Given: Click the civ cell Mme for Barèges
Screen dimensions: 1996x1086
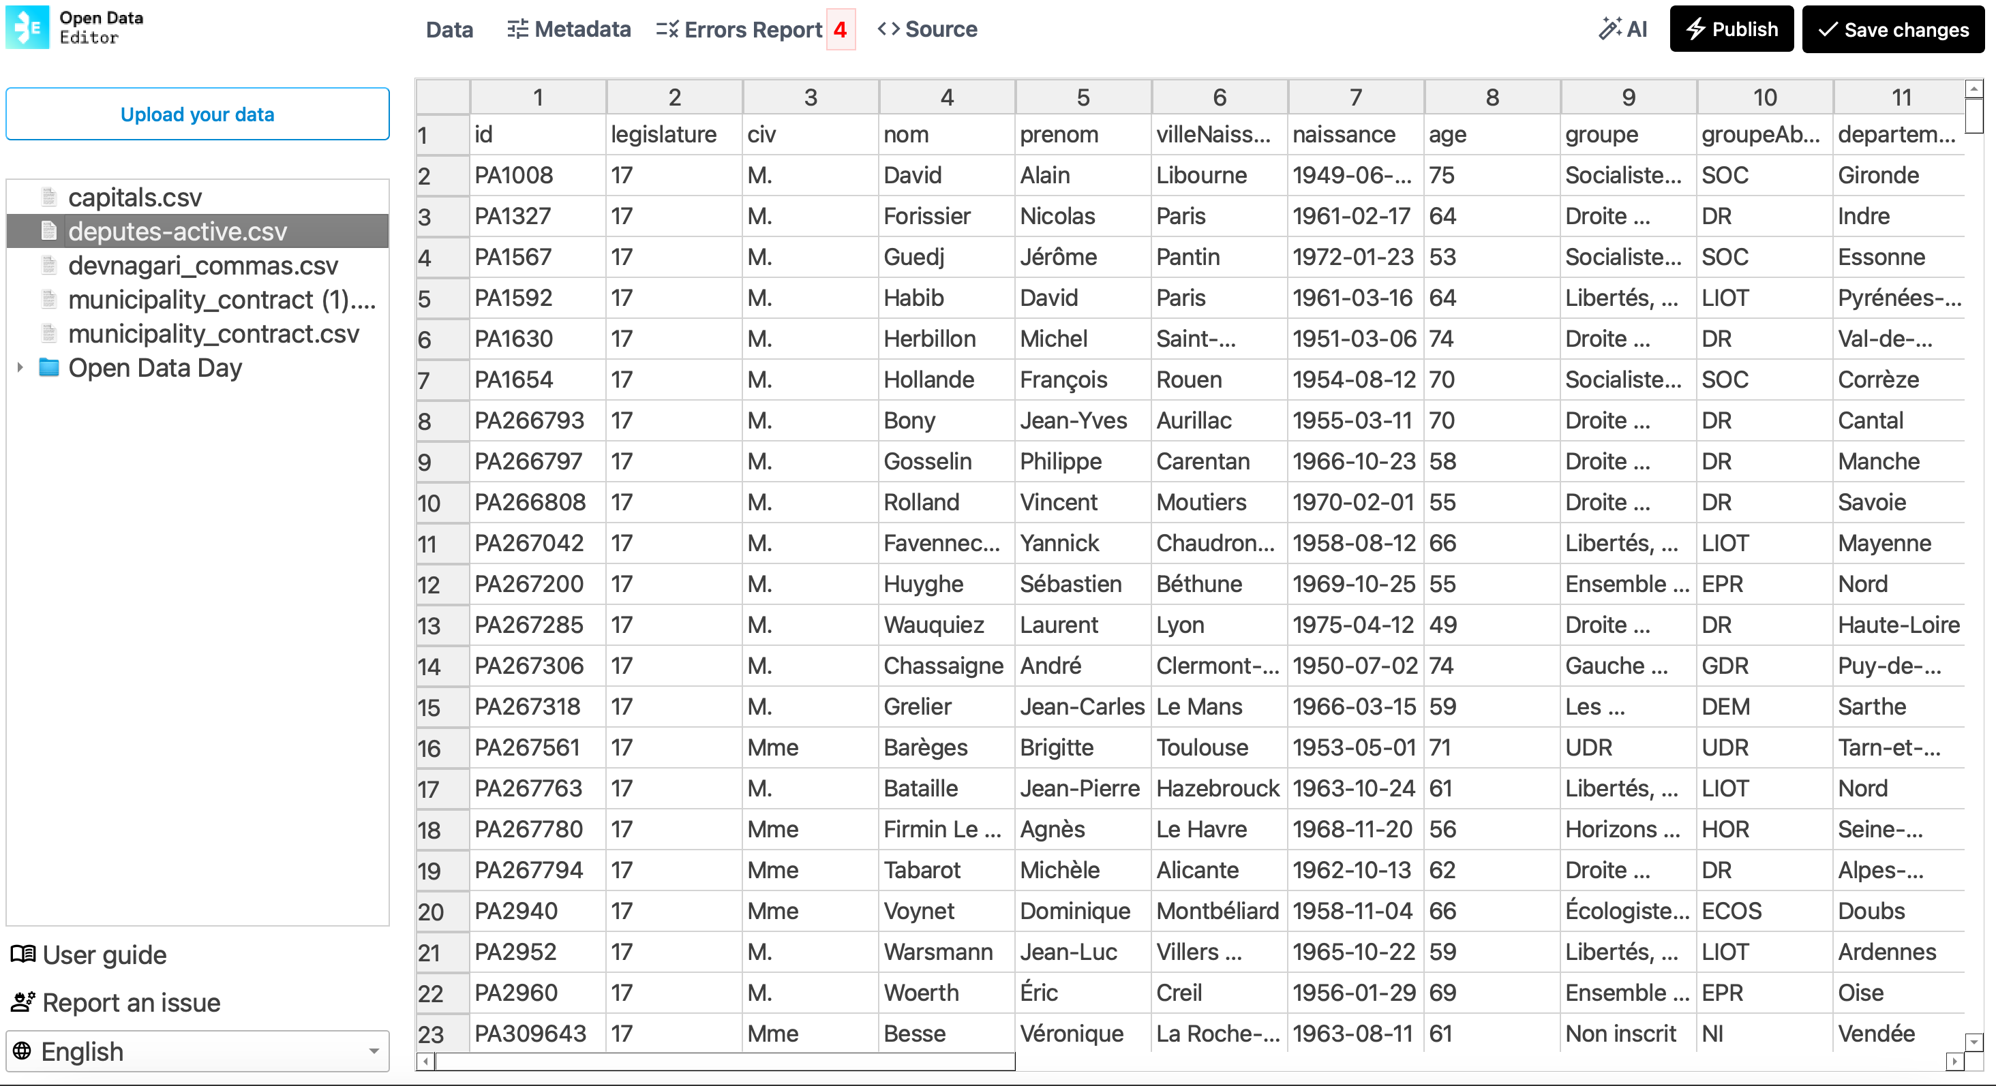Looking at the screenshot, I should pos(811,747).
